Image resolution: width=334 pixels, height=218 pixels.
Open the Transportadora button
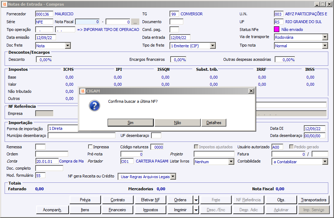tap(313, 200)
